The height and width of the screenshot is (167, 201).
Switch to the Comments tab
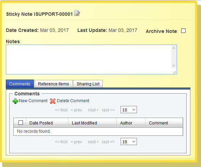tap(20, 84)
